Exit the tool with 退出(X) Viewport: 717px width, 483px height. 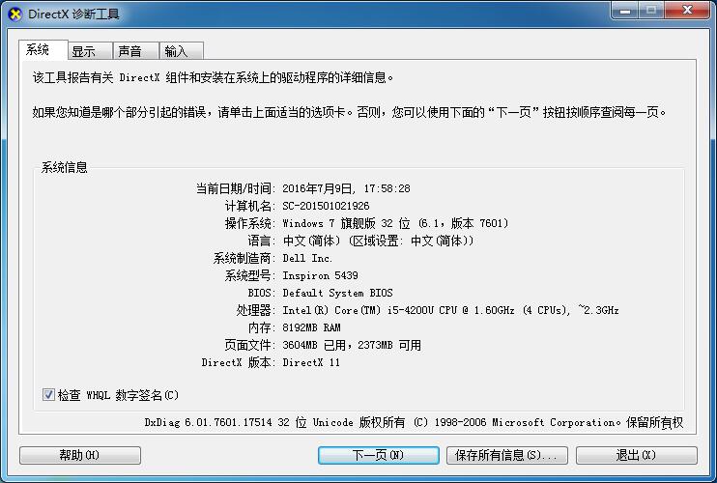coord(637,455)
